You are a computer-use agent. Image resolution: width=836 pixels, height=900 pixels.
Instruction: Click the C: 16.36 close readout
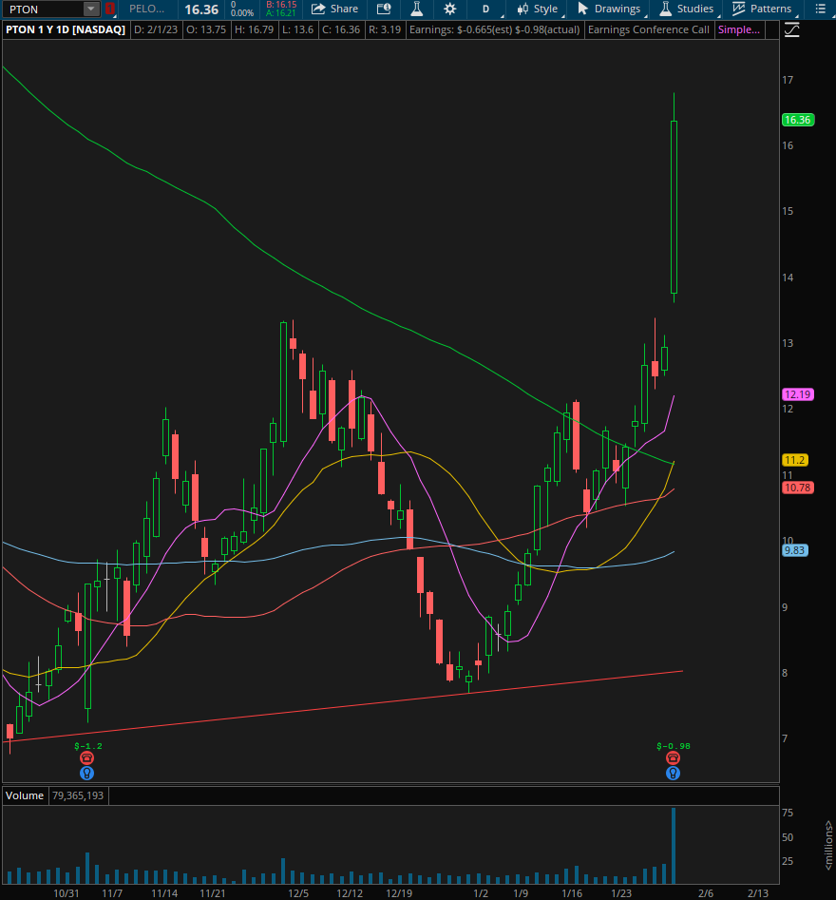point(341,29)
